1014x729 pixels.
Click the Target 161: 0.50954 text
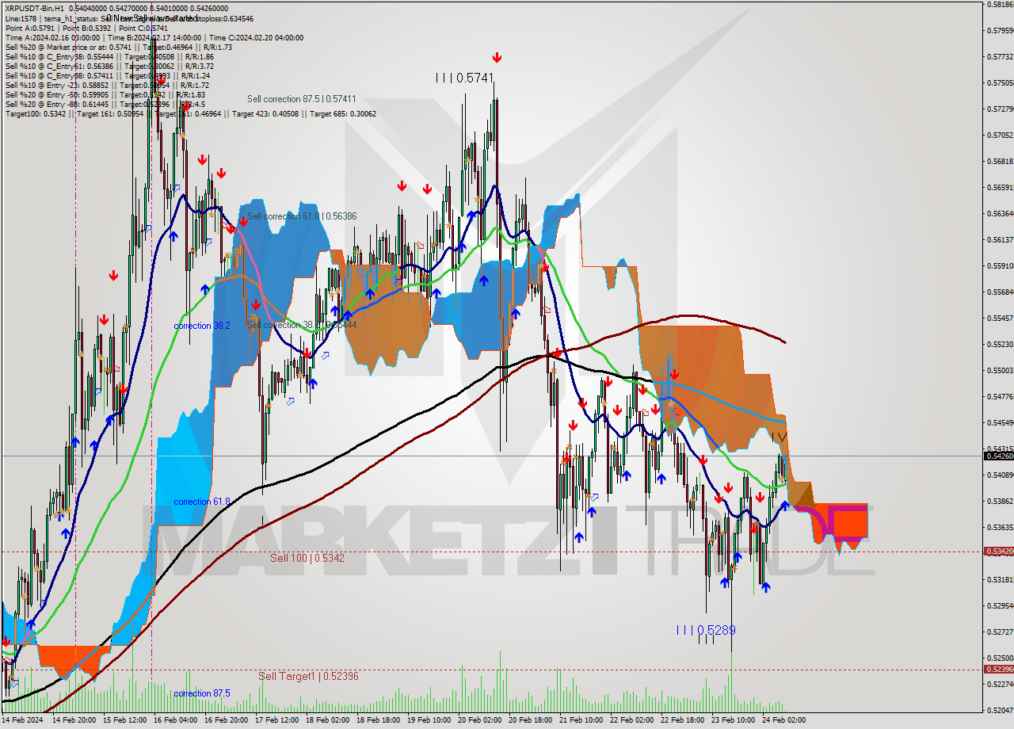point(109,113)
